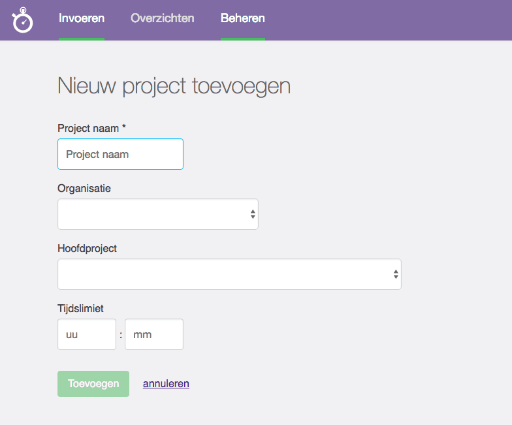Viewport: 512px width, 425px height.
Task: Click the Project naam label
Action: (88, 128)
